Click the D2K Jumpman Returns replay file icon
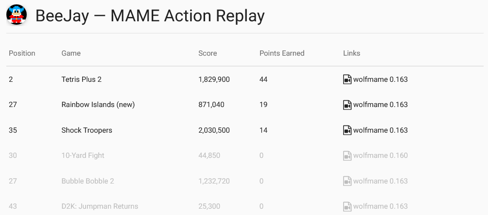Image resolution: width=488 pixels, height=215 pixels. coord(347,206)
